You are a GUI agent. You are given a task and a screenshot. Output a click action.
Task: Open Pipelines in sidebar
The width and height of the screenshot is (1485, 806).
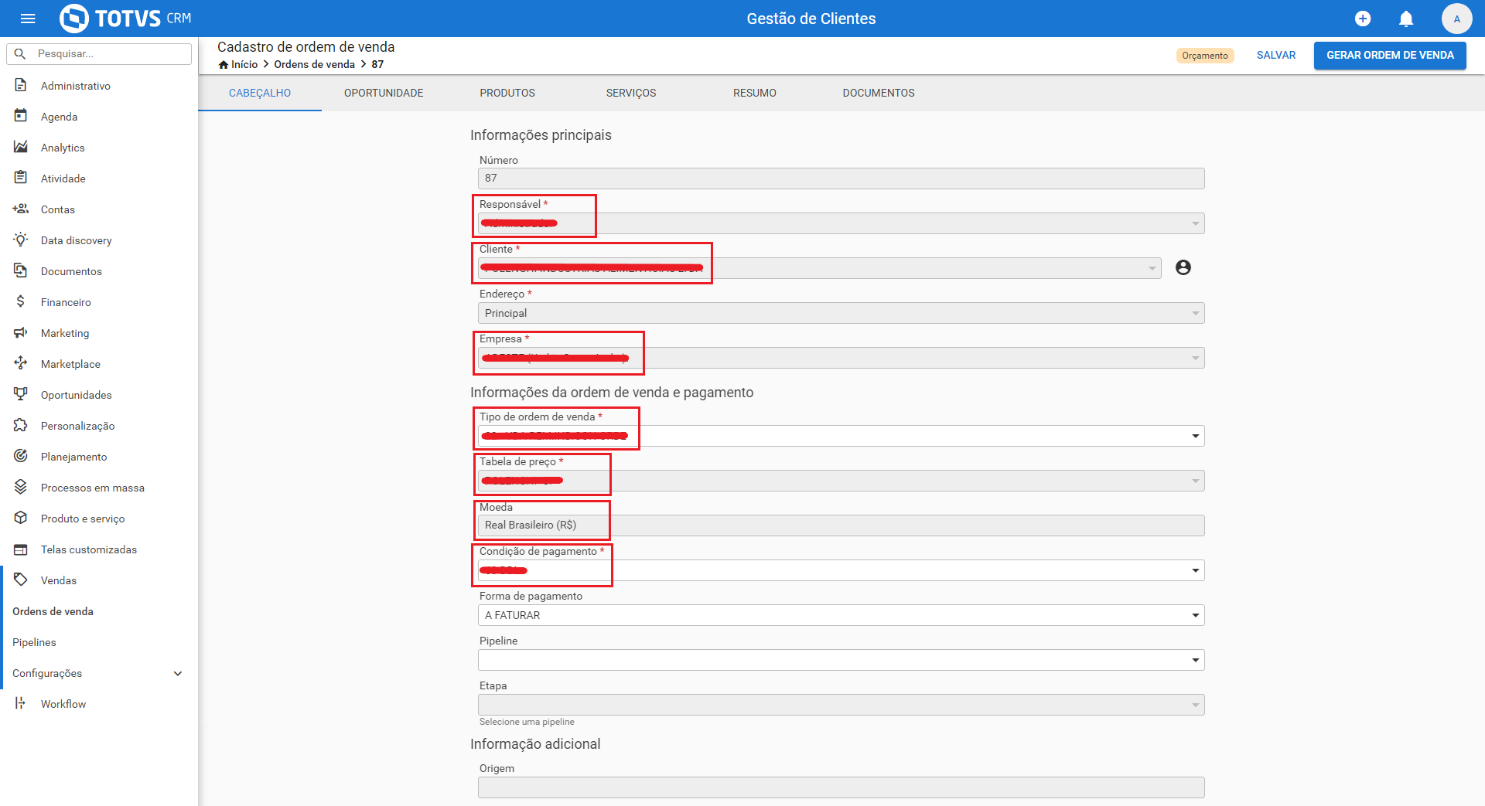pyautogui.click(x=34, y=642)
